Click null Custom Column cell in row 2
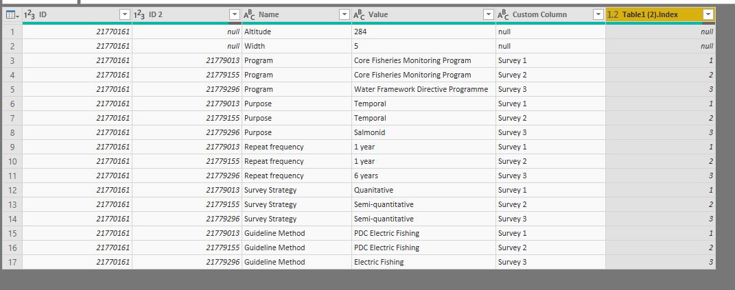735x290 pixels. tap(551, 47)
